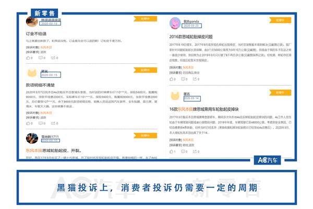Open avatar of the "订金不给退" poster

32,21
